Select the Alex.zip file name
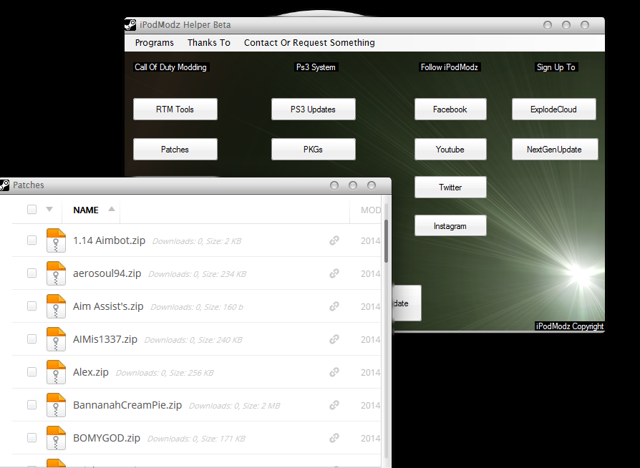Image resolution: width=640 pixels, height=468 pixels. (91, 372)
